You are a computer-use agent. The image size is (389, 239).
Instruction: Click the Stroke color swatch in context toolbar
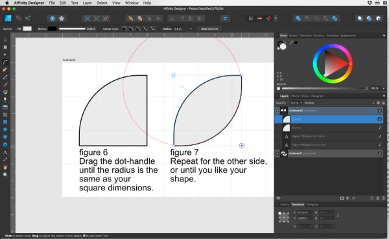[53, 28]
